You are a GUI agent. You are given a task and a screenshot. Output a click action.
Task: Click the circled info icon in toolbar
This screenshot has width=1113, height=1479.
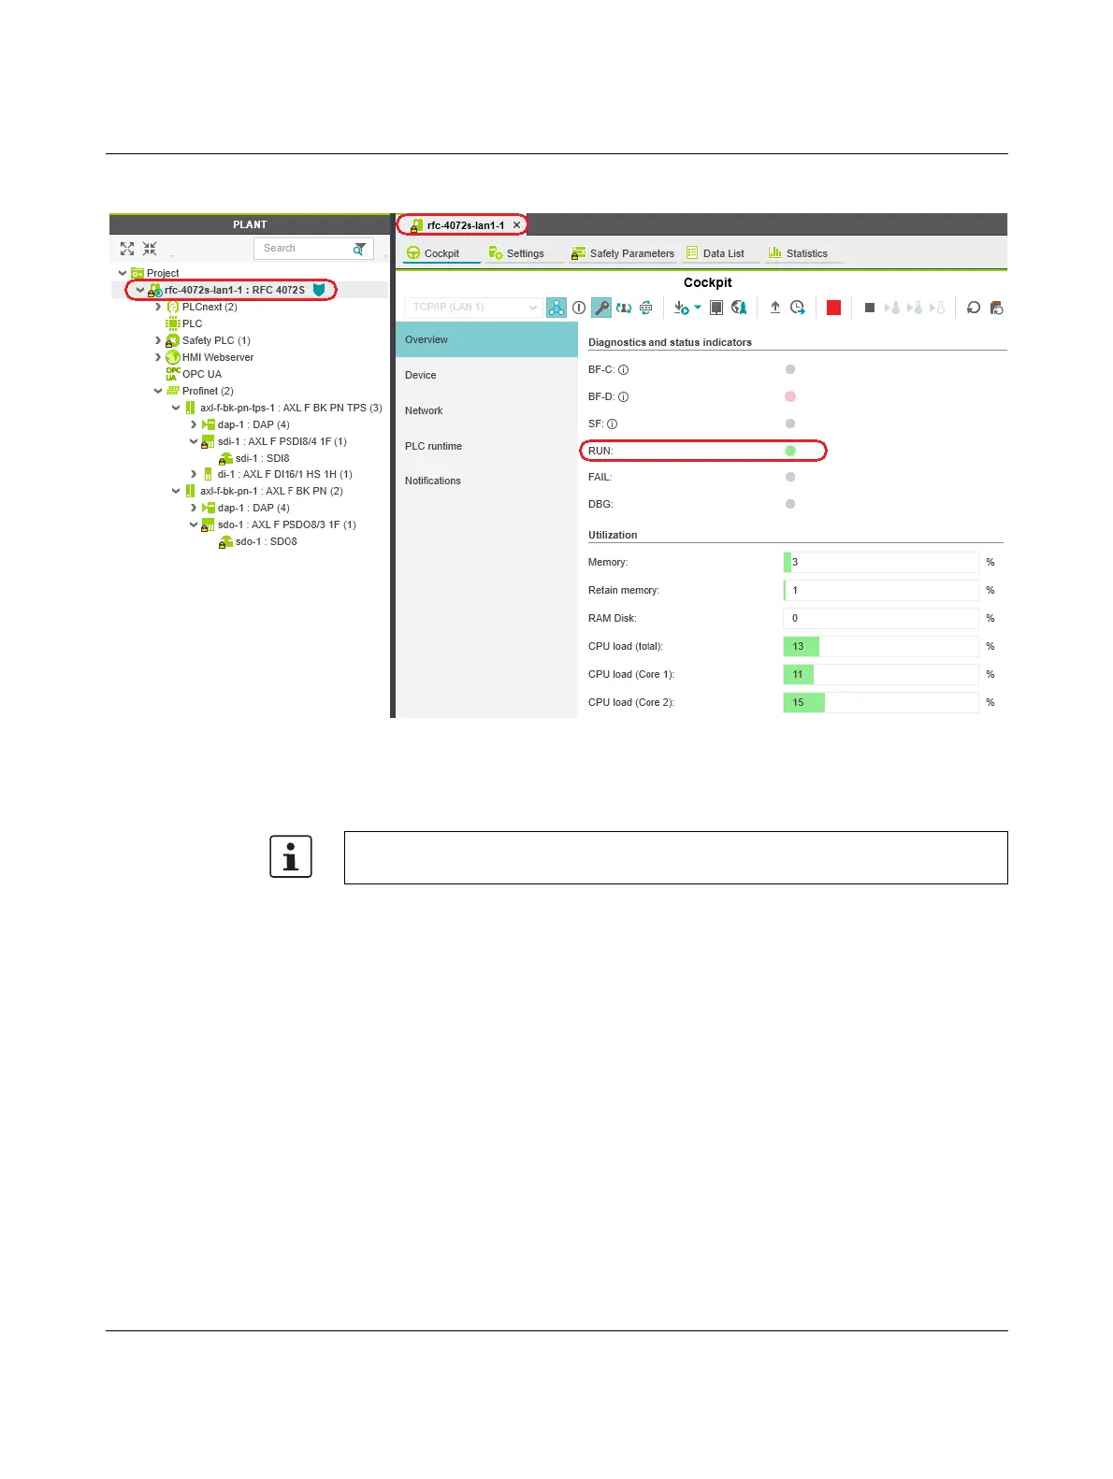579,308
